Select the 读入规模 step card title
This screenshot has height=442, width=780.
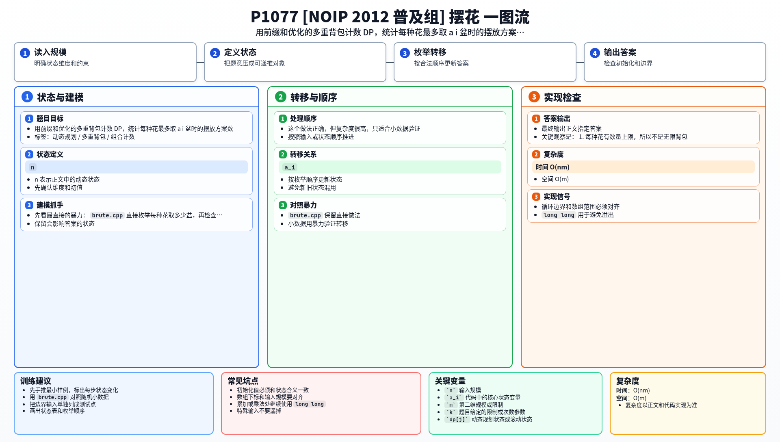click(50, 52)
